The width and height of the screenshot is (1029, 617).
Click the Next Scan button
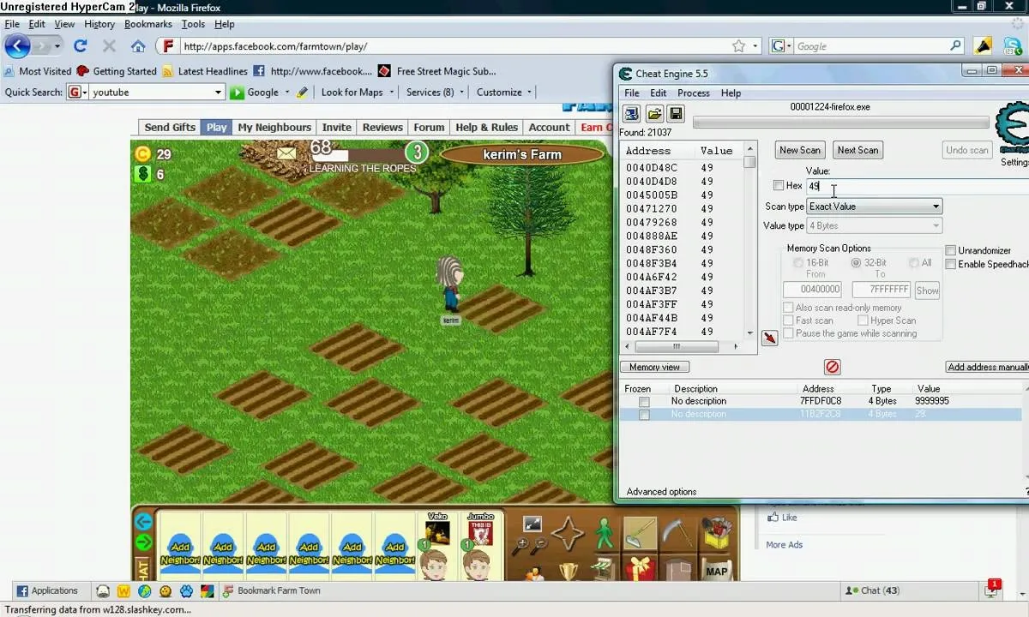pos(857,150)
